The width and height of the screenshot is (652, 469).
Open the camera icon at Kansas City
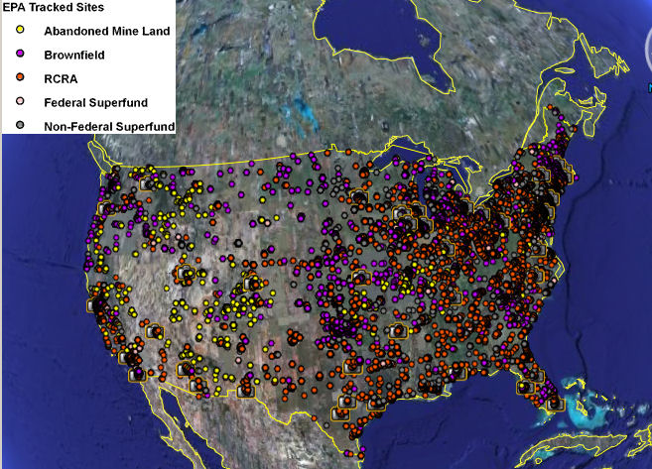tap(361, 277)
